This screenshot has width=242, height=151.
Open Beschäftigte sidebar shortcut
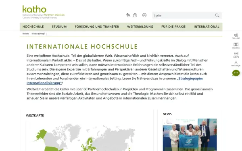(236, 64)
